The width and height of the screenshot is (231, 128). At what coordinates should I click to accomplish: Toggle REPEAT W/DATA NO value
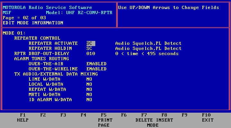pos(89,90)
